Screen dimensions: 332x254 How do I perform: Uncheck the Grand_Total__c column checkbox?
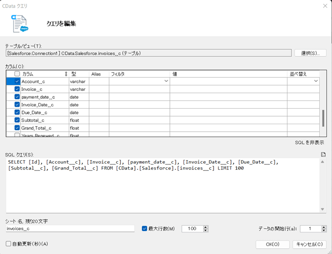(x=17, y=128)
